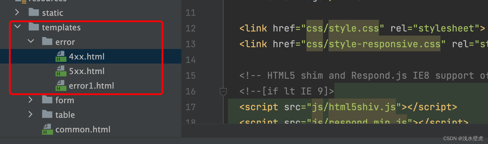Screen dimensions: 488x144
Task: Click the 5xx.html file icon
Action: click(61, 71)
